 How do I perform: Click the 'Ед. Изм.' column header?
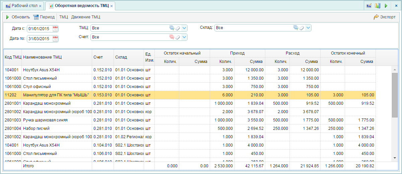click(149, 57)
